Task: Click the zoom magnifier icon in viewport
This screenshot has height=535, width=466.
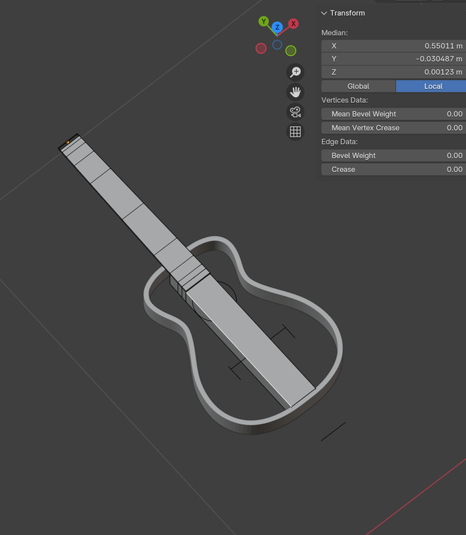Action: coord(295,72)
